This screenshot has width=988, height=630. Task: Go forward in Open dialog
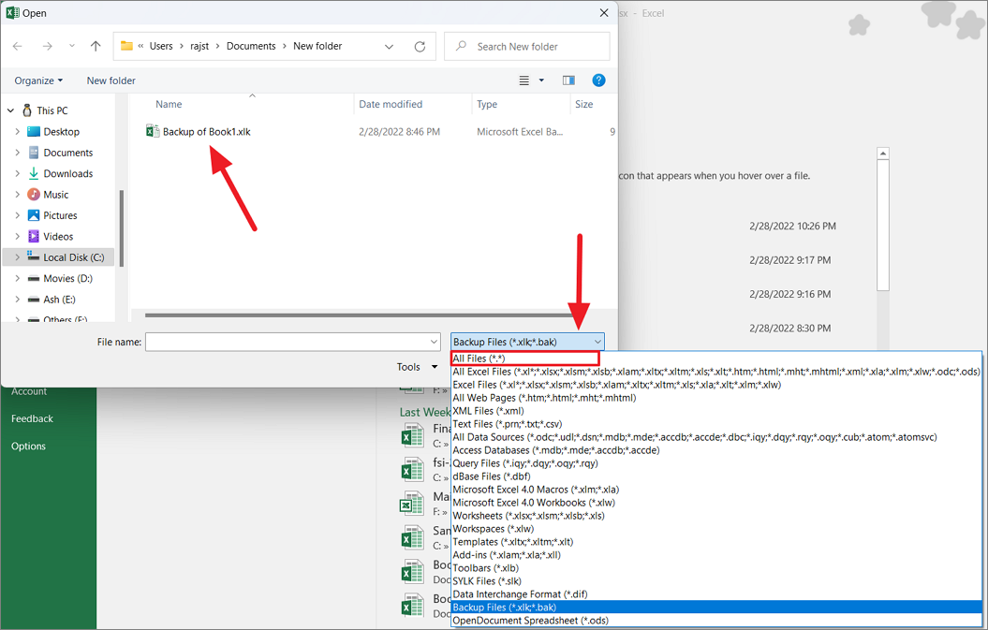click(47, 46)
